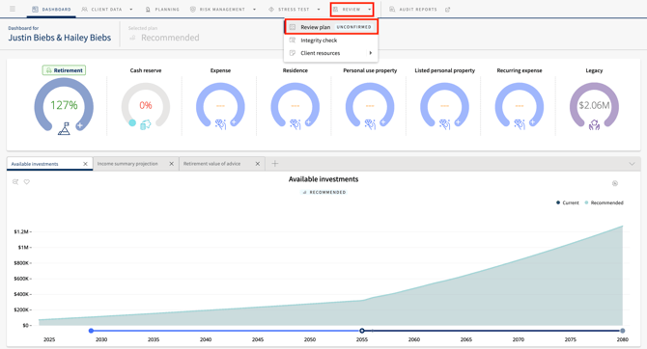Open the hamburger menu icon

point(13,9)
